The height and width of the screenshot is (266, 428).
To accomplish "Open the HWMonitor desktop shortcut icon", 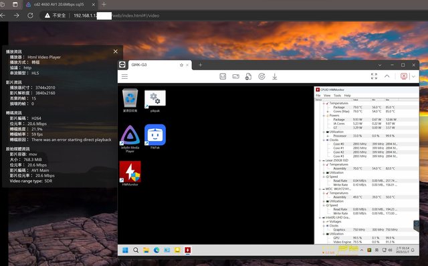I will (x=130, y=174).
